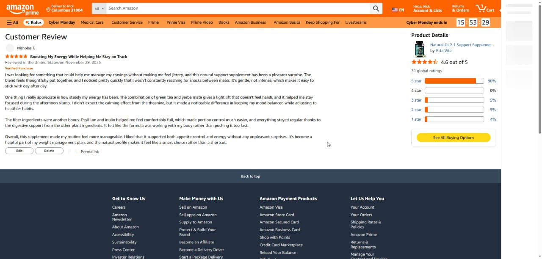Open Keep Shopping For
The height and width of the screenshot is (259, 542).
pos(323,22)
